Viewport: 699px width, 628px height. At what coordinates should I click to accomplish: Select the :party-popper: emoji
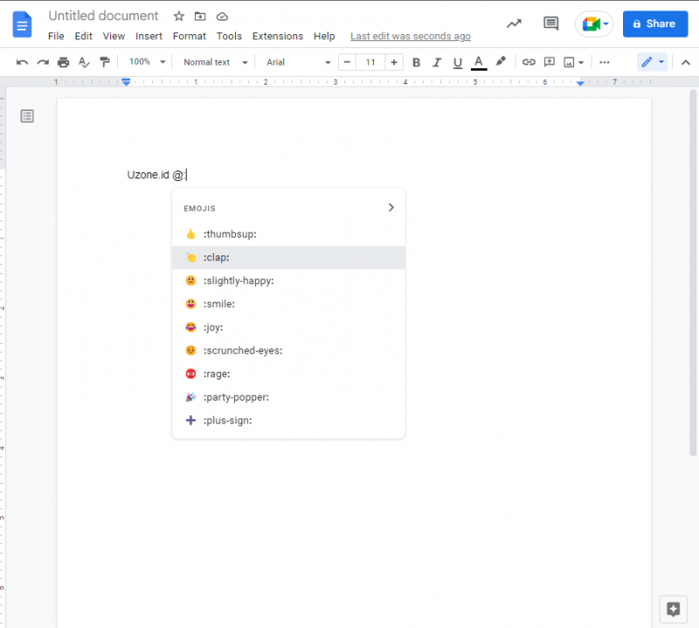[288, 397]
